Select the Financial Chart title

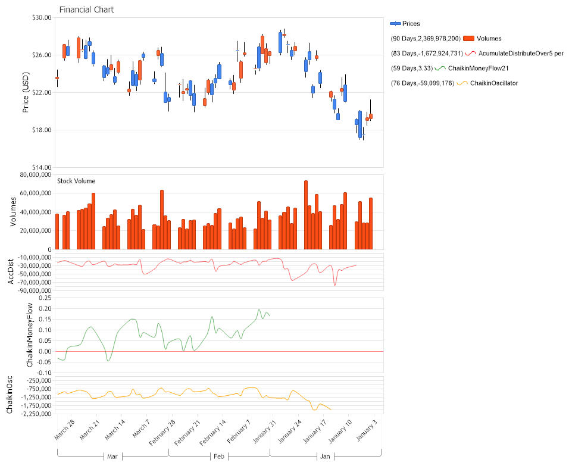86,10
